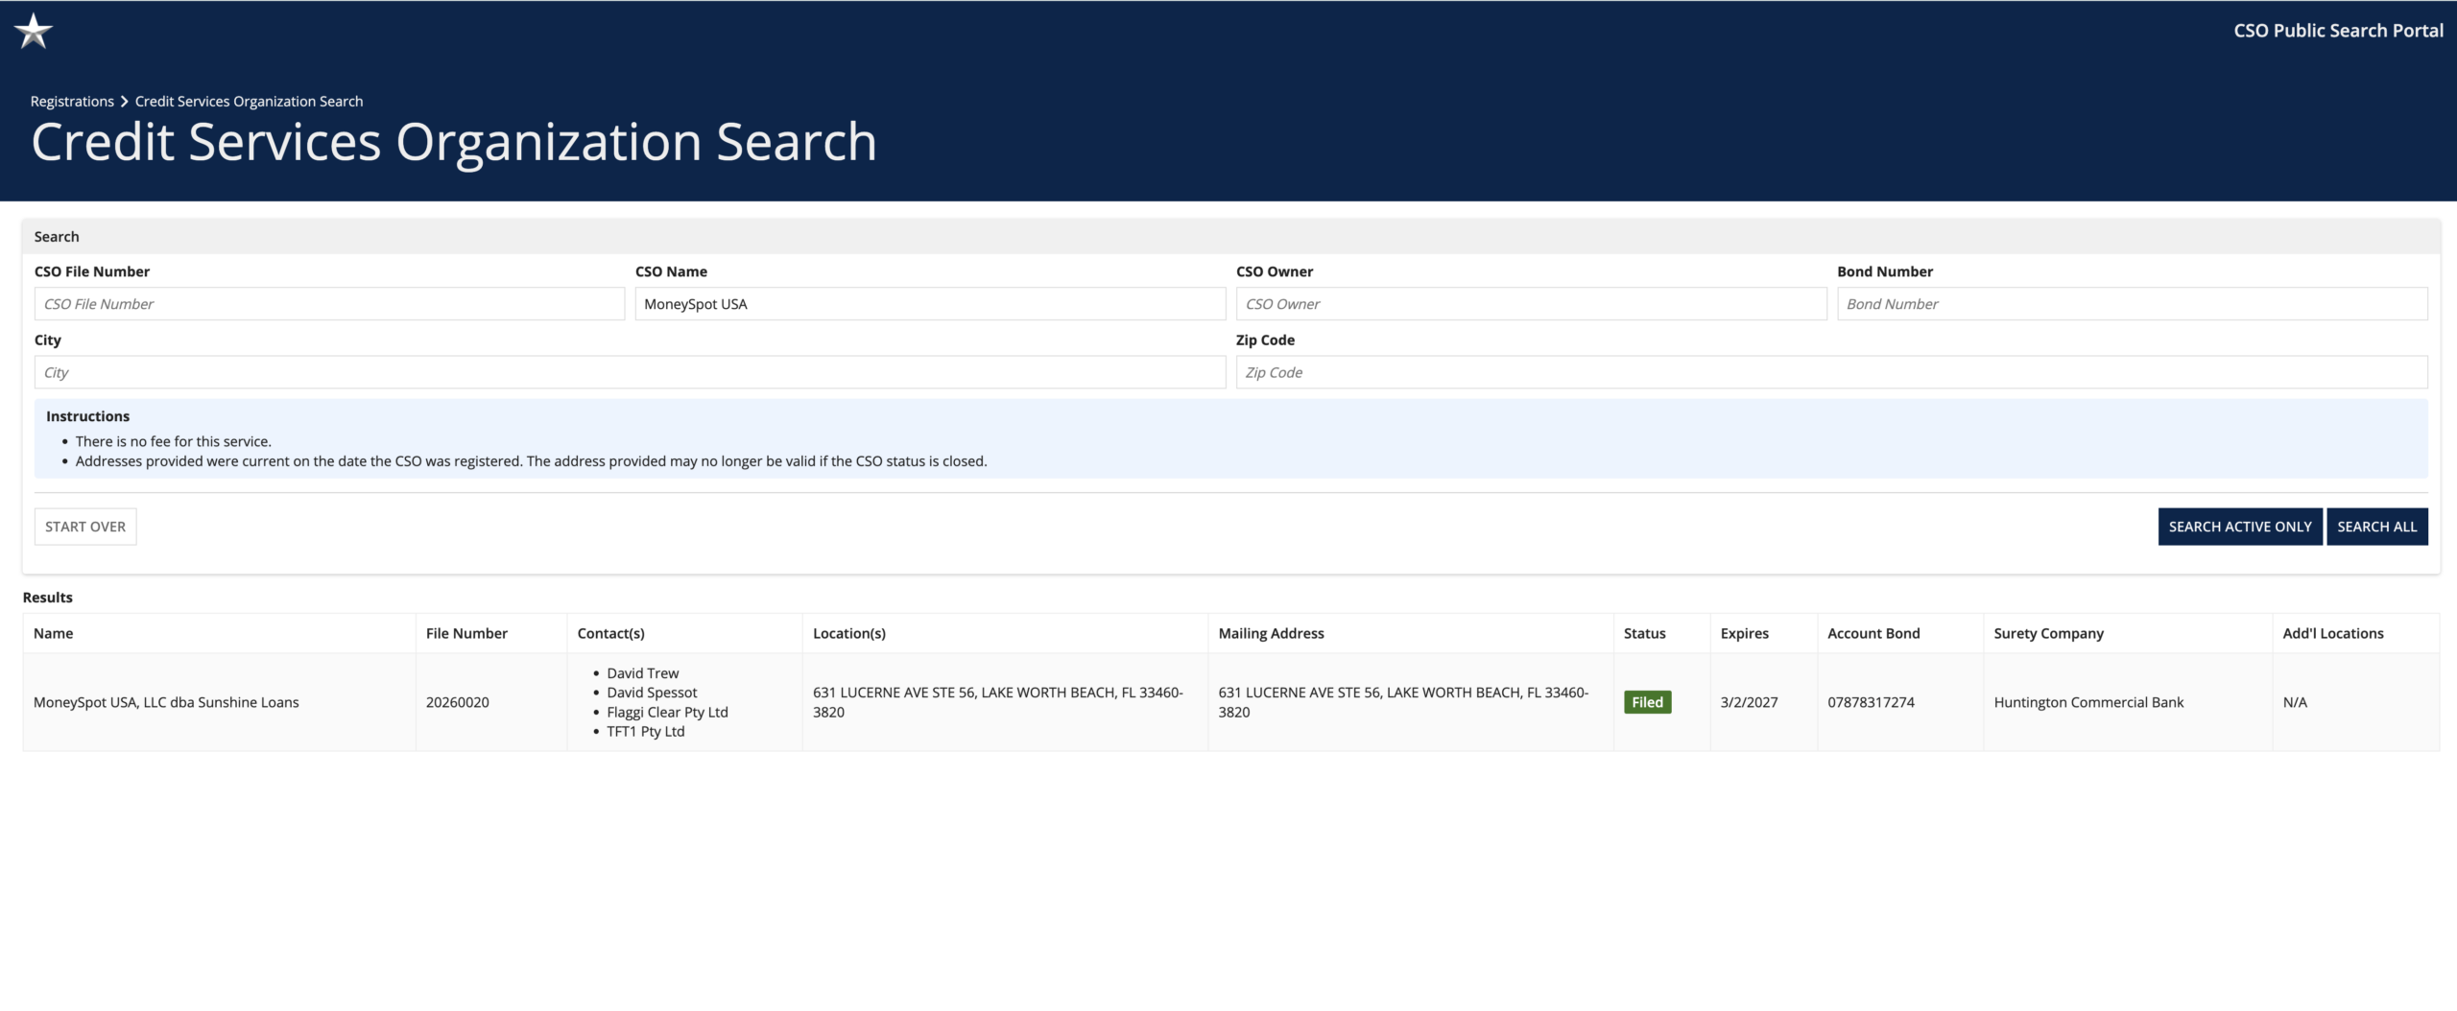
Task: Click the File Number column header
Action: [466, 633]
